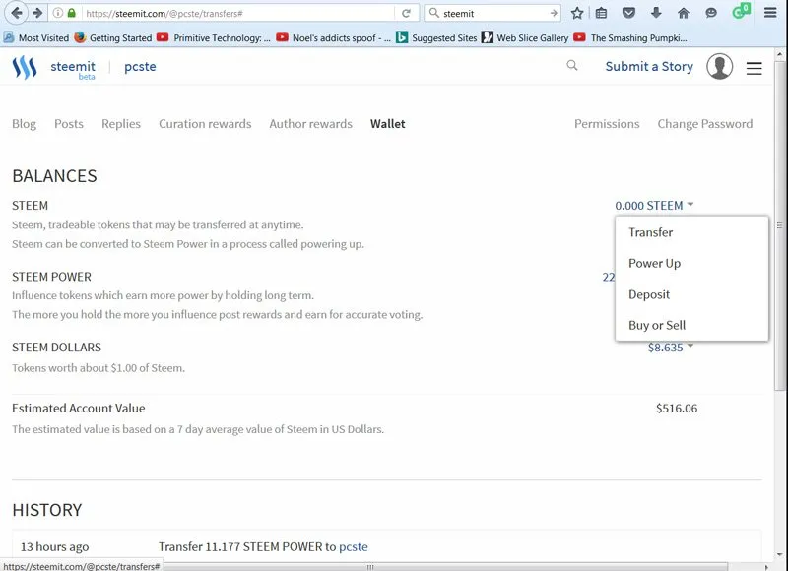Open The Smashing Pumpkins bookmark
788x571 pixels.
[x=630, y=37]
